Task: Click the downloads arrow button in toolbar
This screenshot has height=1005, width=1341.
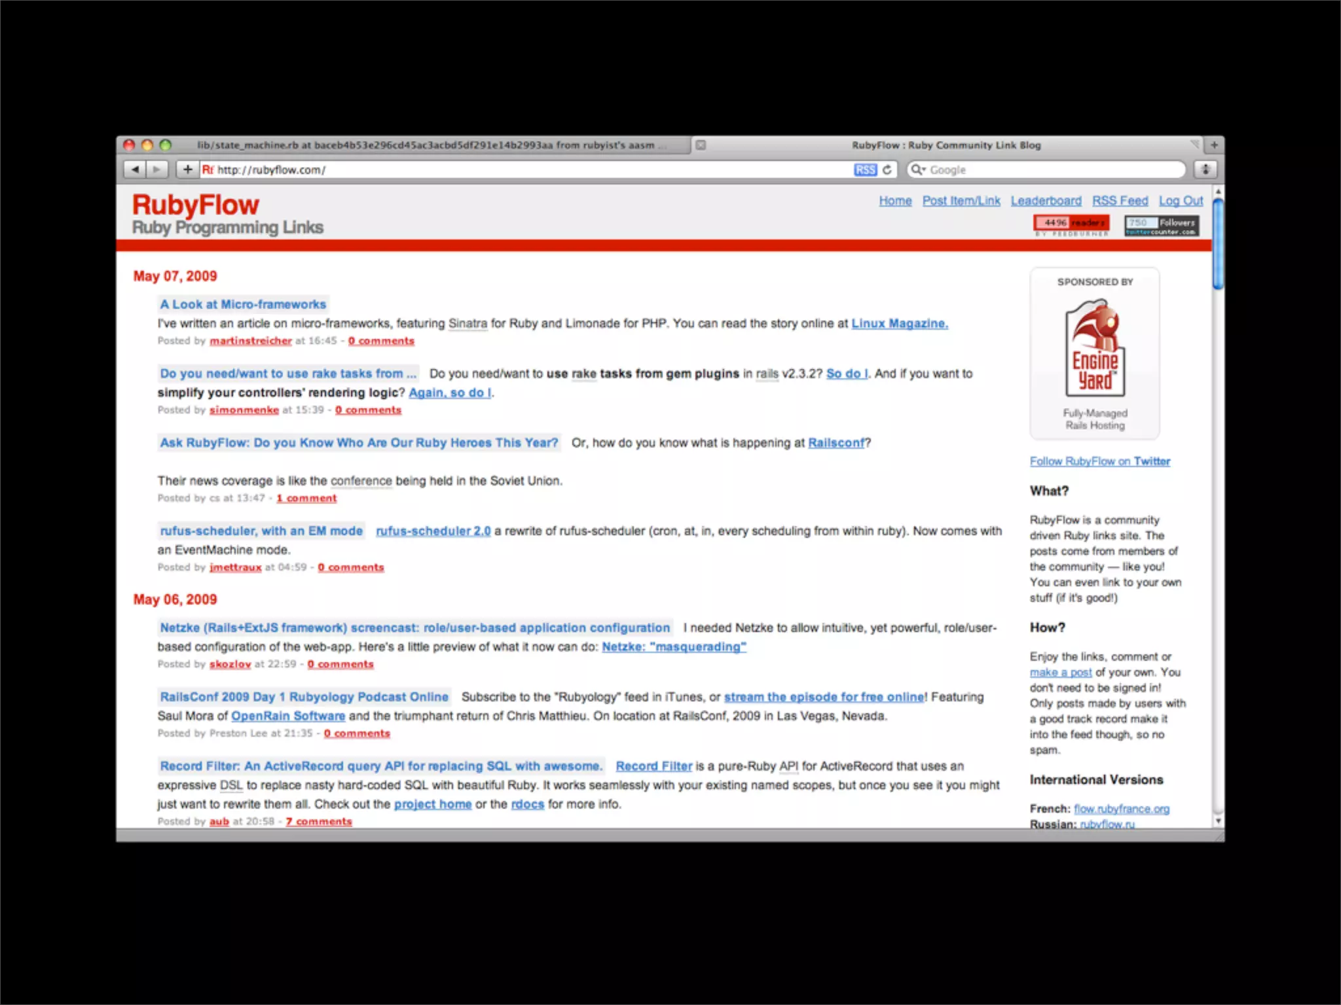Action: [x=1205, y=169]
